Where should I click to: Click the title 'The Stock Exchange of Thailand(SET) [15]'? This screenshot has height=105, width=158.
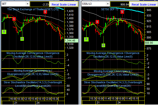[x=33, y=9]
